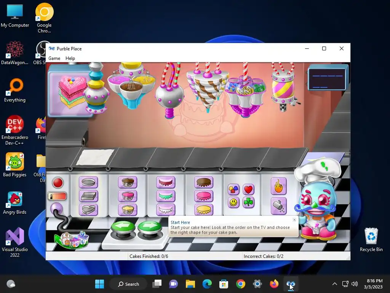Click the white paper on conveyor belt
Image resolution: width=390 pixels, height=293 pixels.
tap(95, 157)
